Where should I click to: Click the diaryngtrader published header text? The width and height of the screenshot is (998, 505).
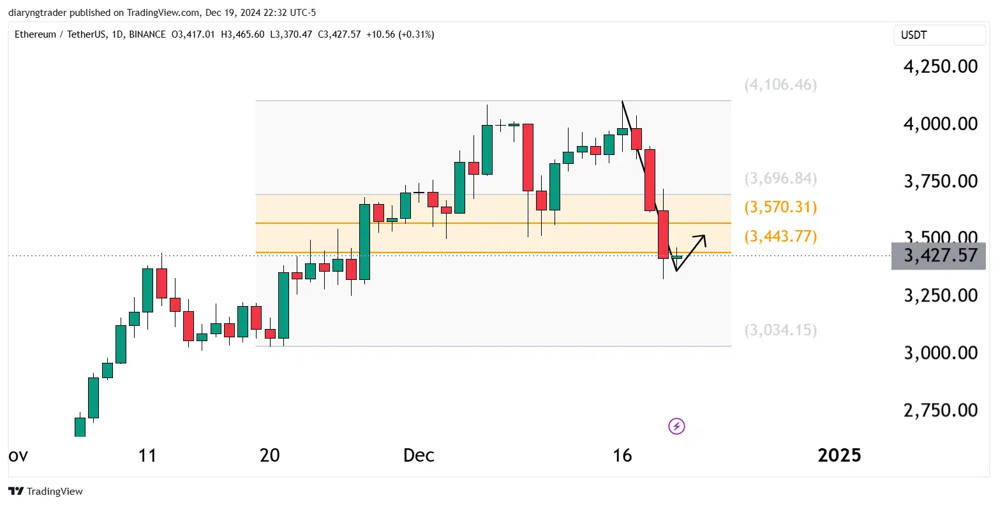162,13
